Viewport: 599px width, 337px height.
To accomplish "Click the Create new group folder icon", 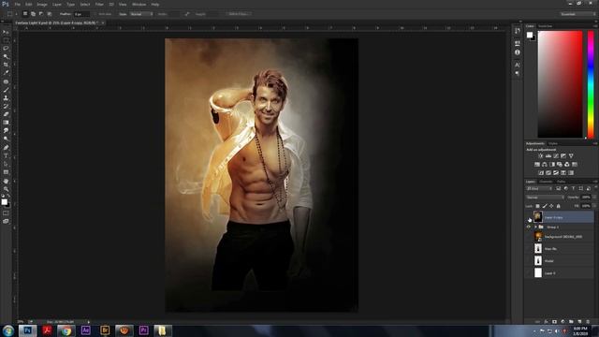I will pyautogui.click(x=571, y=322).
